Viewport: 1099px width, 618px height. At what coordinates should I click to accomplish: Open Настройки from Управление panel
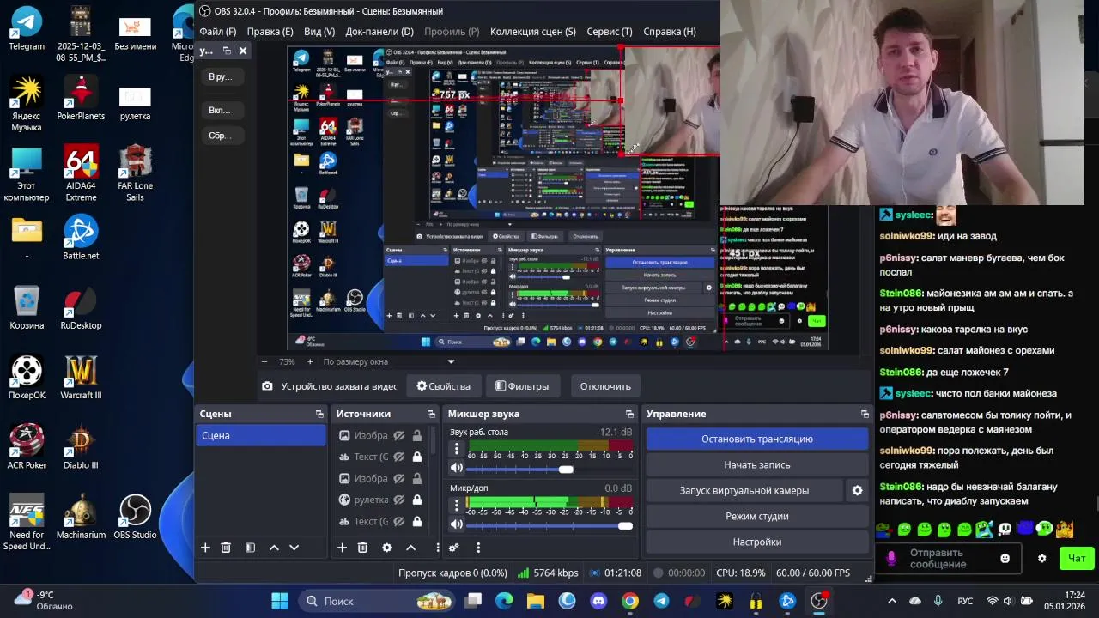[757, 542]
